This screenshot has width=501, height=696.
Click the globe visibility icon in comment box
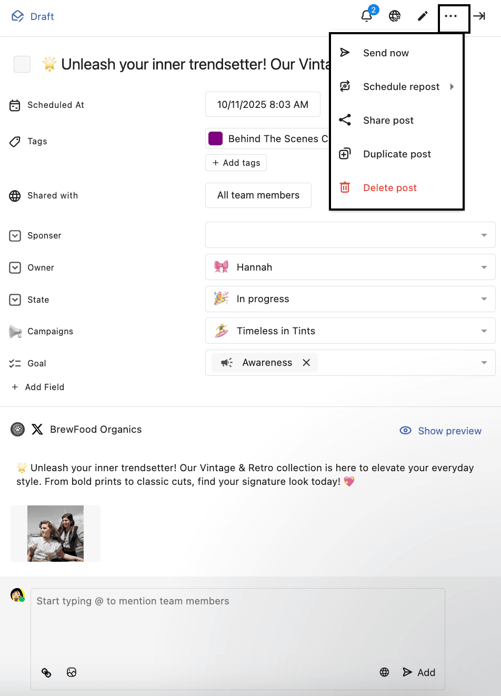(385, 672)
